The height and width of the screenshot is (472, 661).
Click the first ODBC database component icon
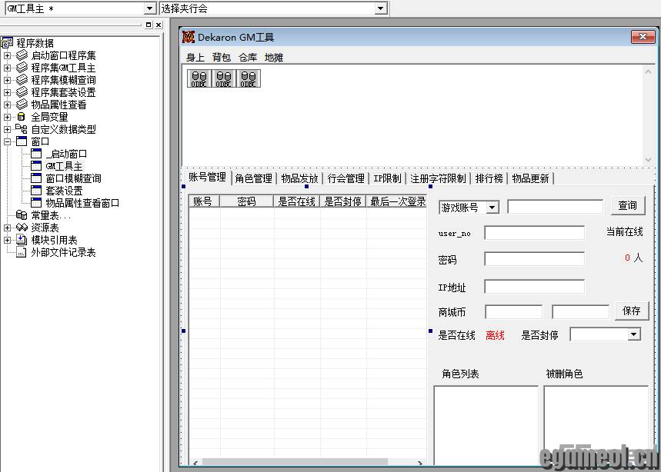pos(199,78)
